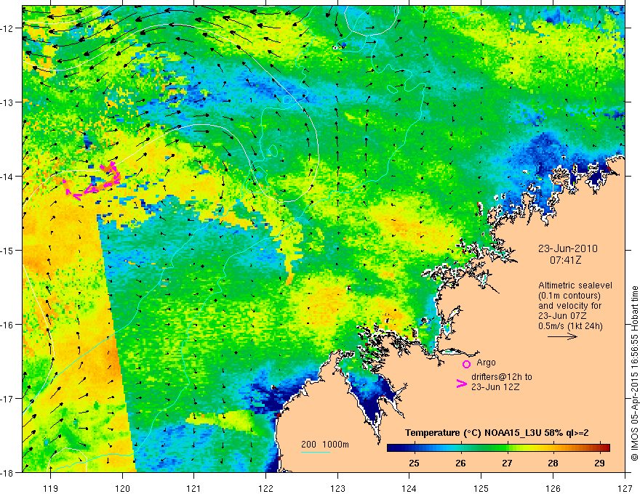Click the longitude axis label 124
The width and height of the screenshot is (640, 494).
[x=409, y=488]
